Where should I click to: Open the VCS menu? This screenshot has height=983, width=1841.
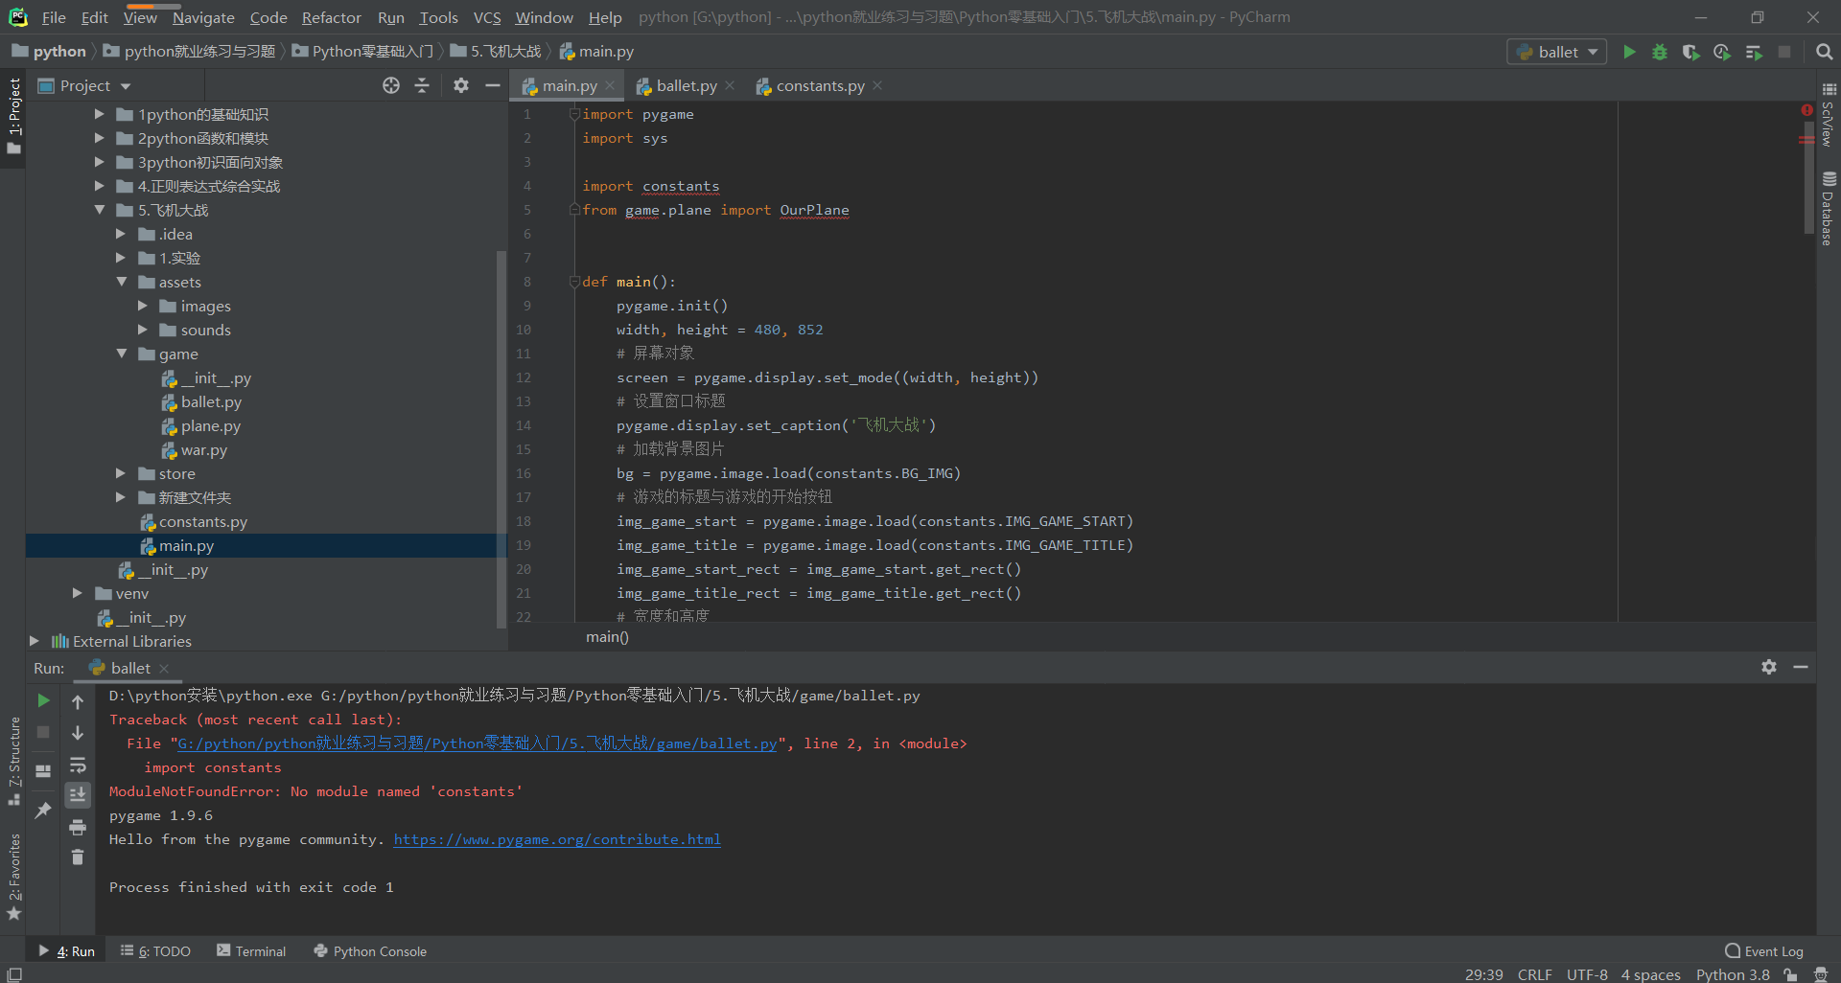[487, 17]
